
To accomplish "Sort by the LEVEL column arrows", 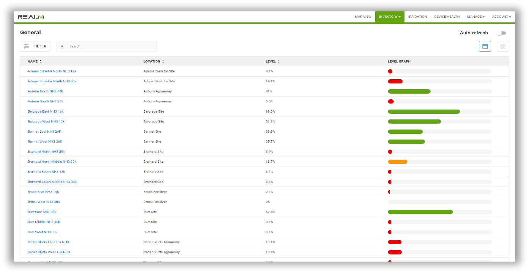I will coord(279,61).
